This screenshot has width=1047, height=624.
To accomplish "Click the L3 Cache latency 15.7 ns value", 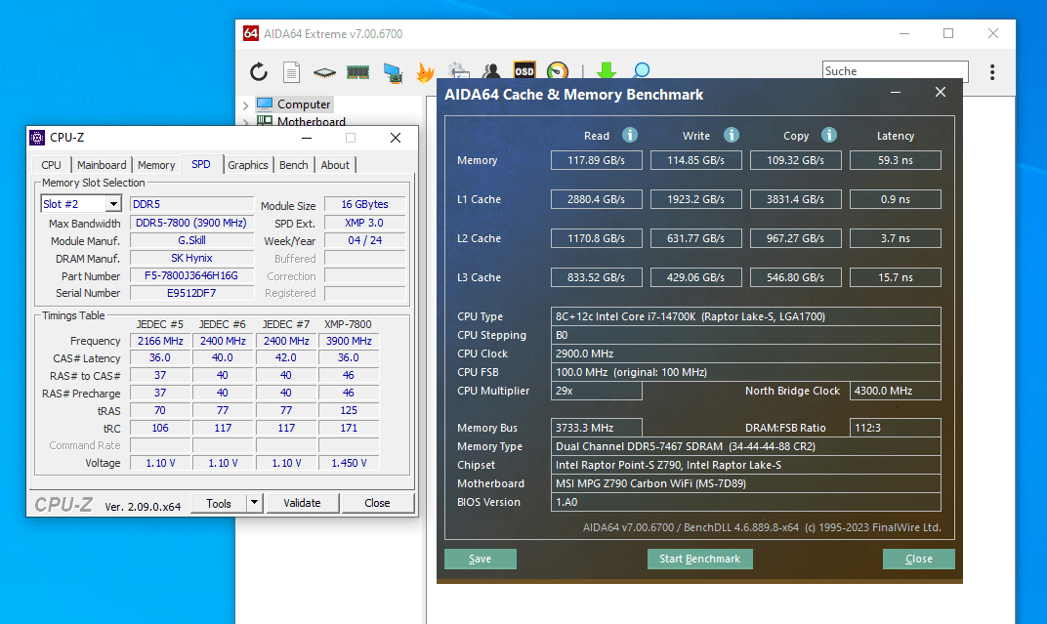I will click(x=896, y=277).
